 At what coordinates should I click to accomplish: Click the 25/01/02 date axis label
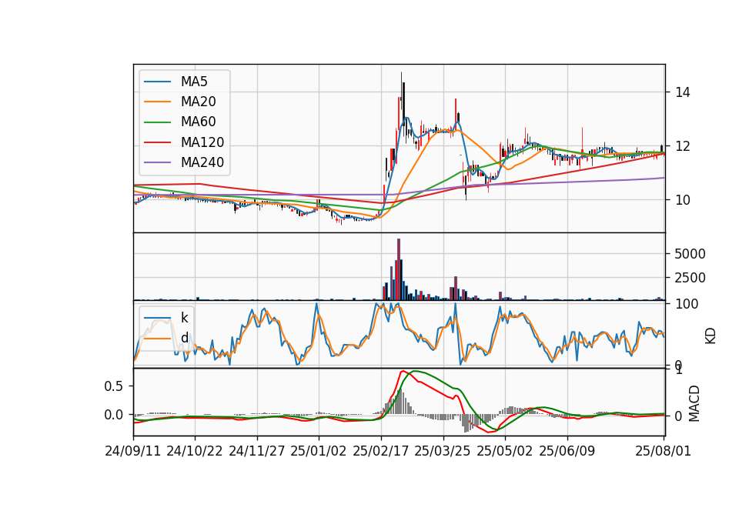point(318,451)
